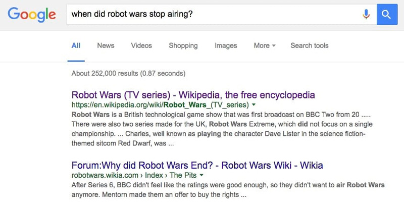The image size is (404, 206).
Task: Open the Robot Wars (TV series) Wikipedia link
Action: (x=193, y=95)
